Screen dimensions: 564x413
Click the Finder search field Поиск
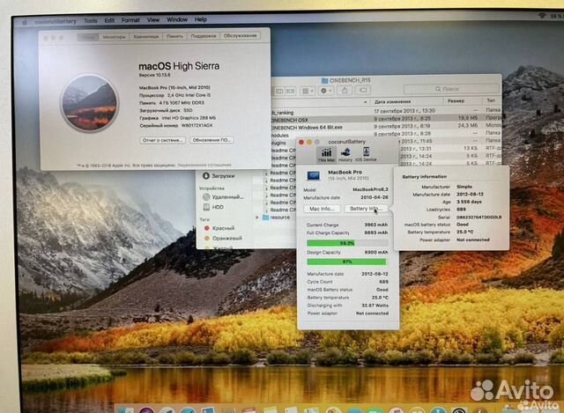tap(451, 89)
